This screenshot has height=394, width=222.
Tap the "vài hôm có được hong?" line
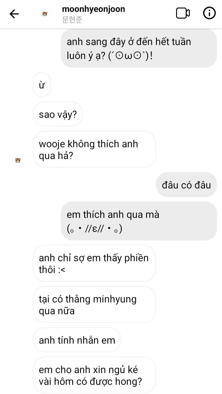tap(91, 382)
